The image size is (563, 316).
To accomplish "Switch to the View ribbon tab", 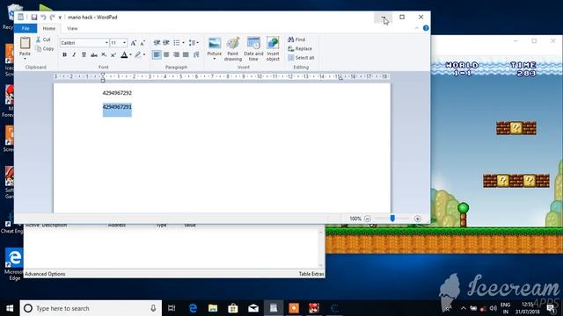I will [72, 28].
